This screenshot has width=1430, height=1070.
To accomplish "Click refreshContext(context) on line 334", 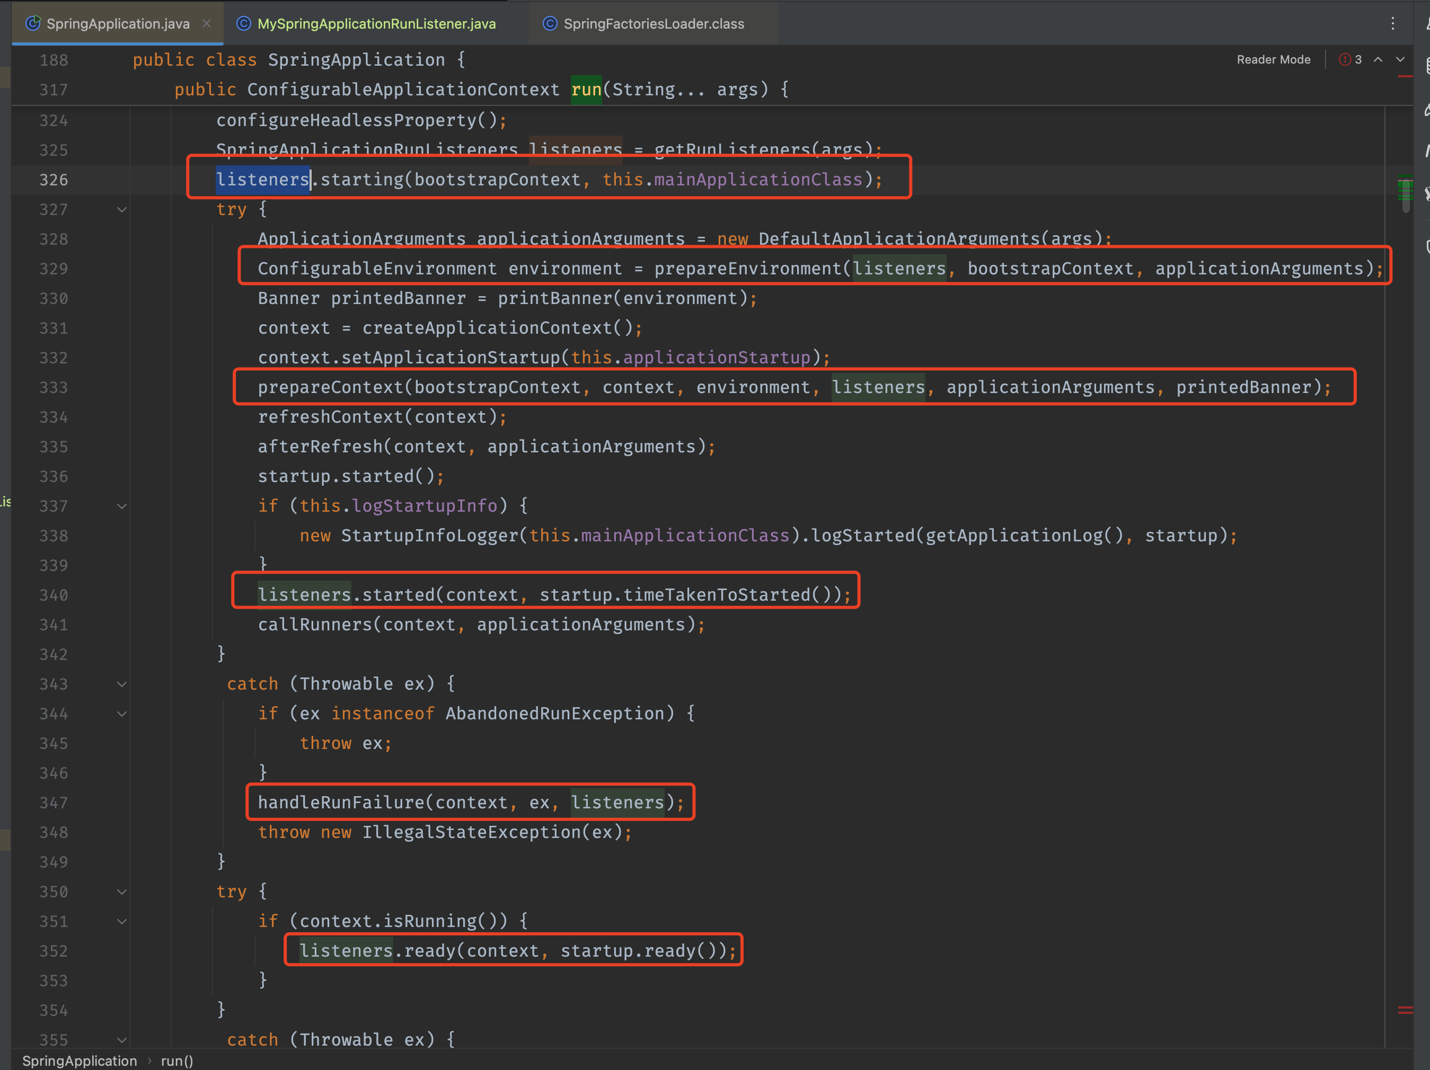I will (377, 417).
